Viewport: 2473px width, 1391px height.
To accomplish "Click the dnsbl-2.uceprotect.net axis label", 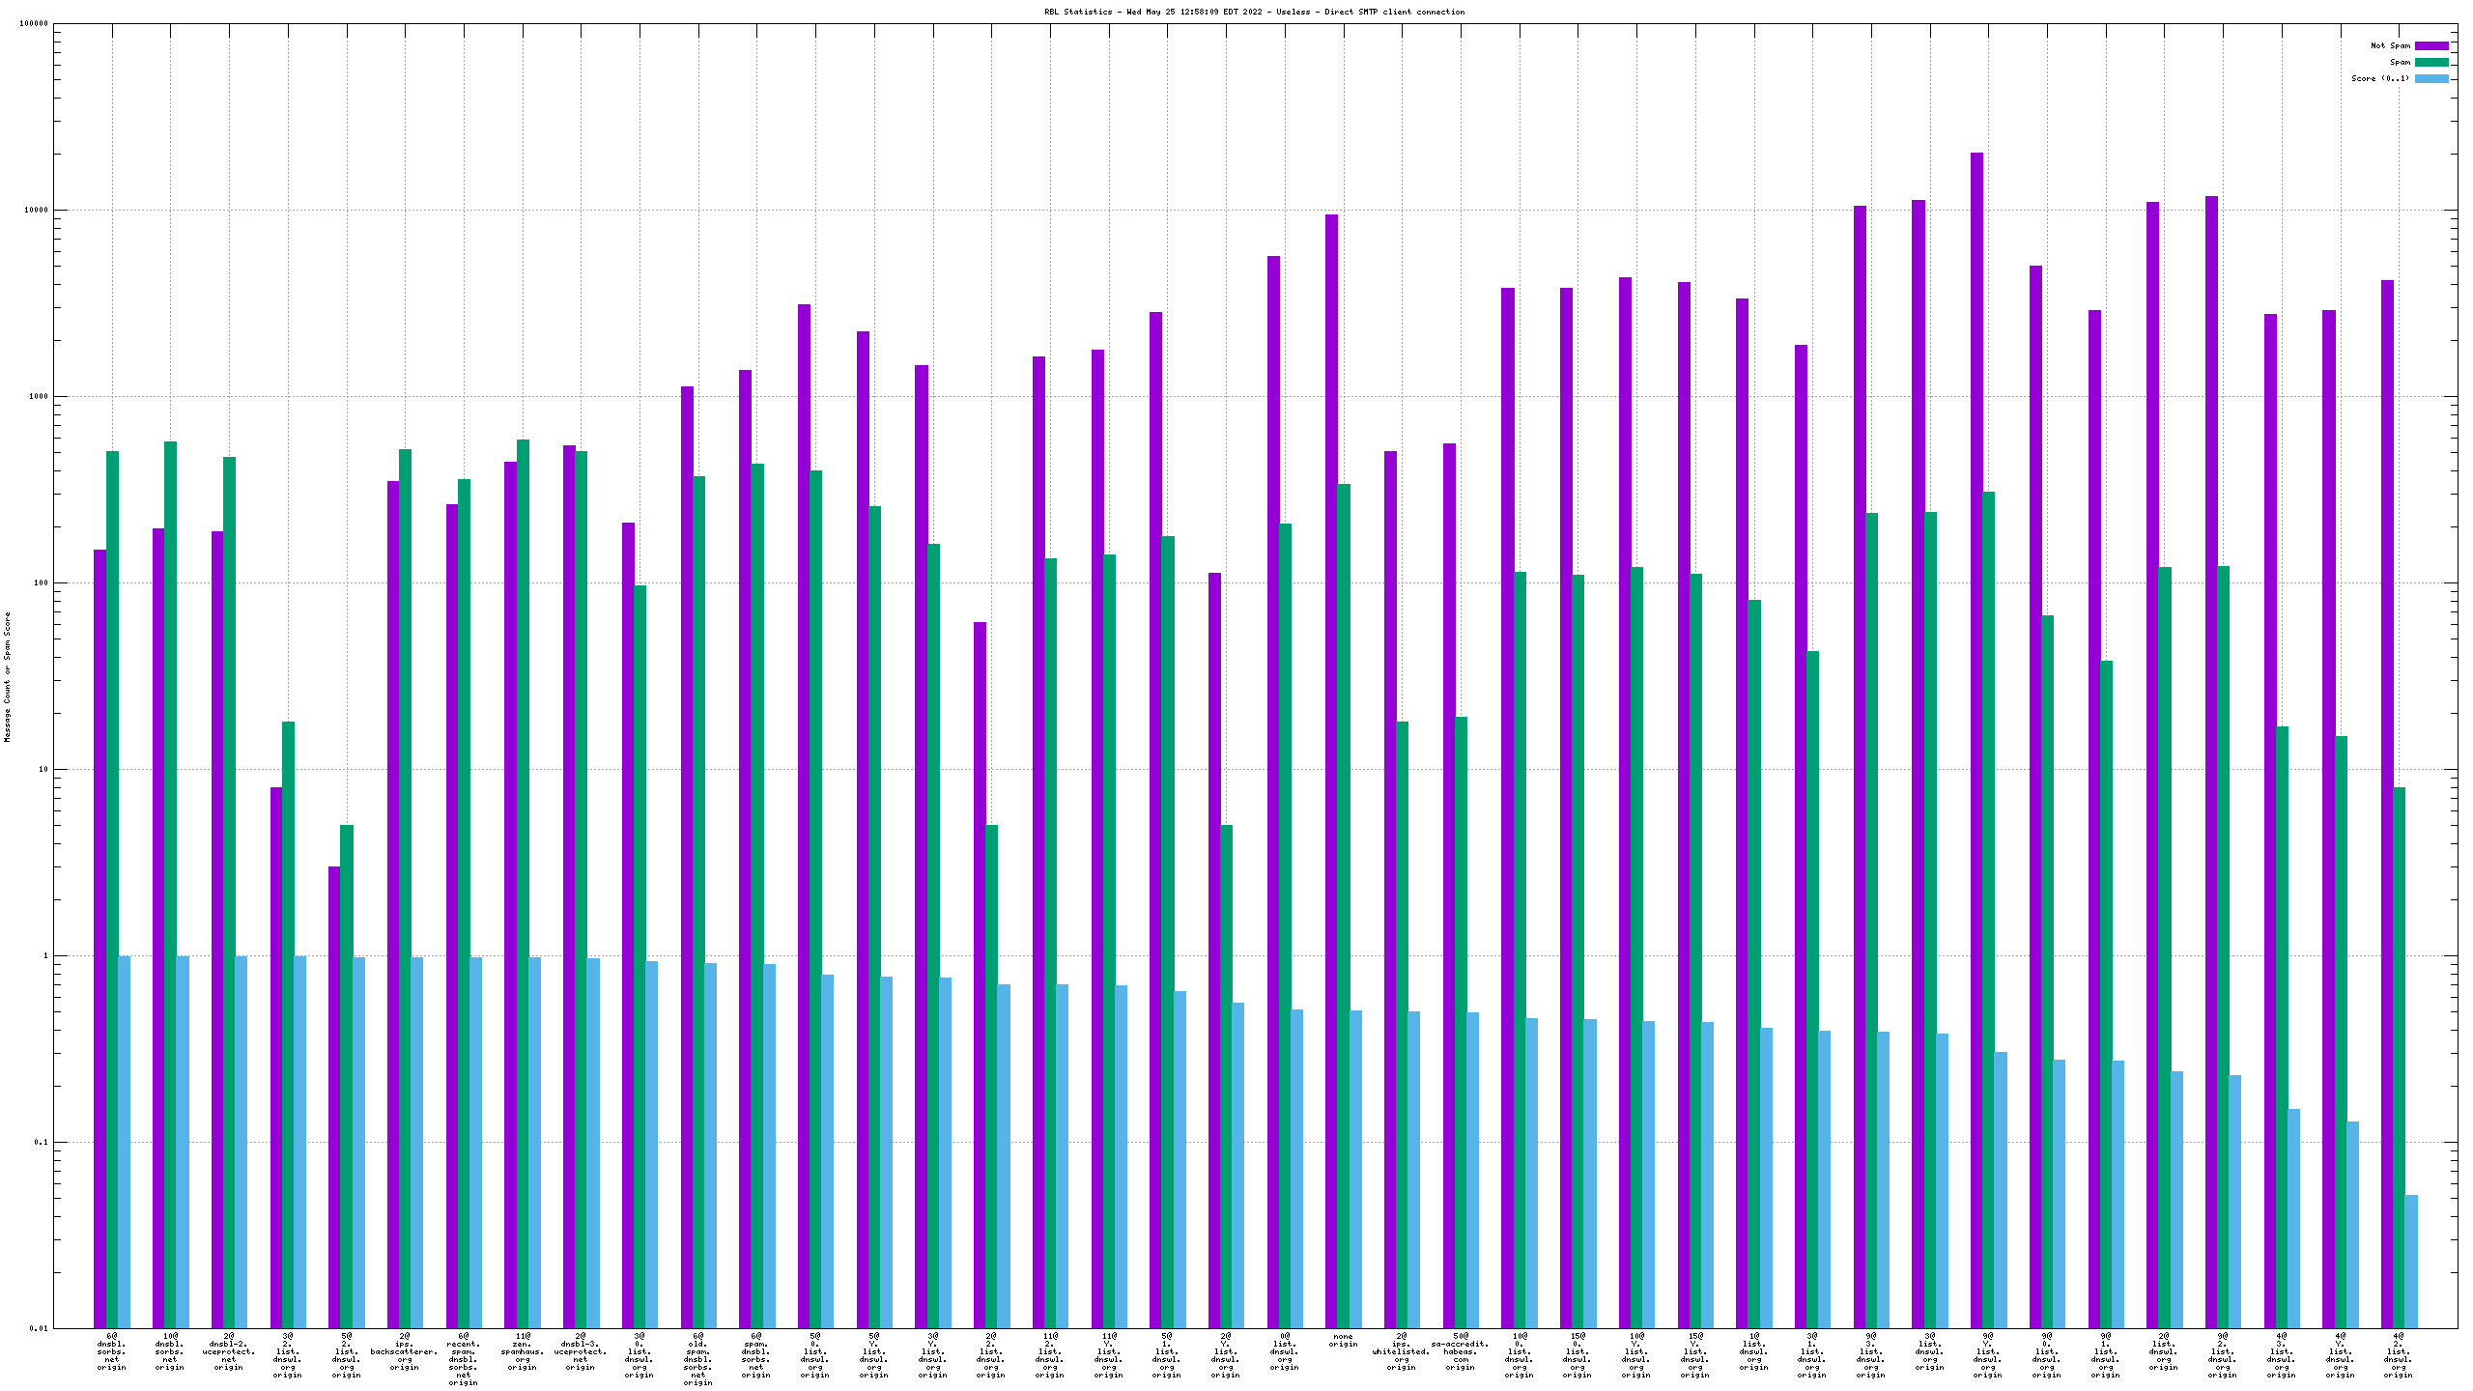I will (x=228, y=1352).
